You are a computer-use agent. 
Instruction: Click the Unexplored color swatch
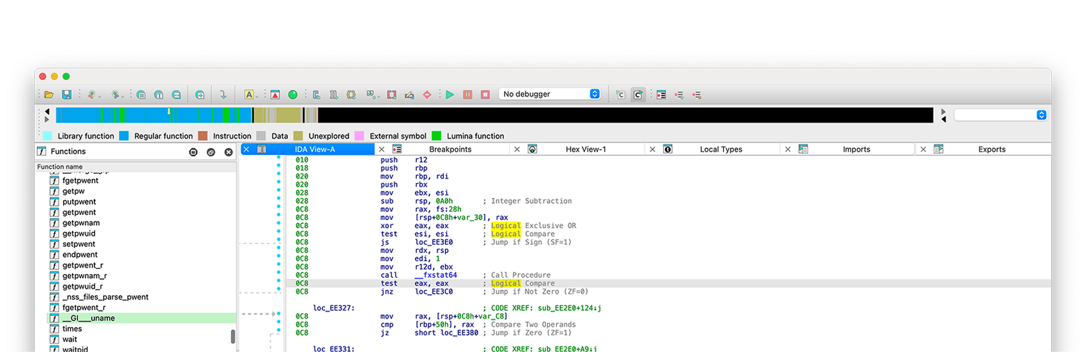coord(298,136)
